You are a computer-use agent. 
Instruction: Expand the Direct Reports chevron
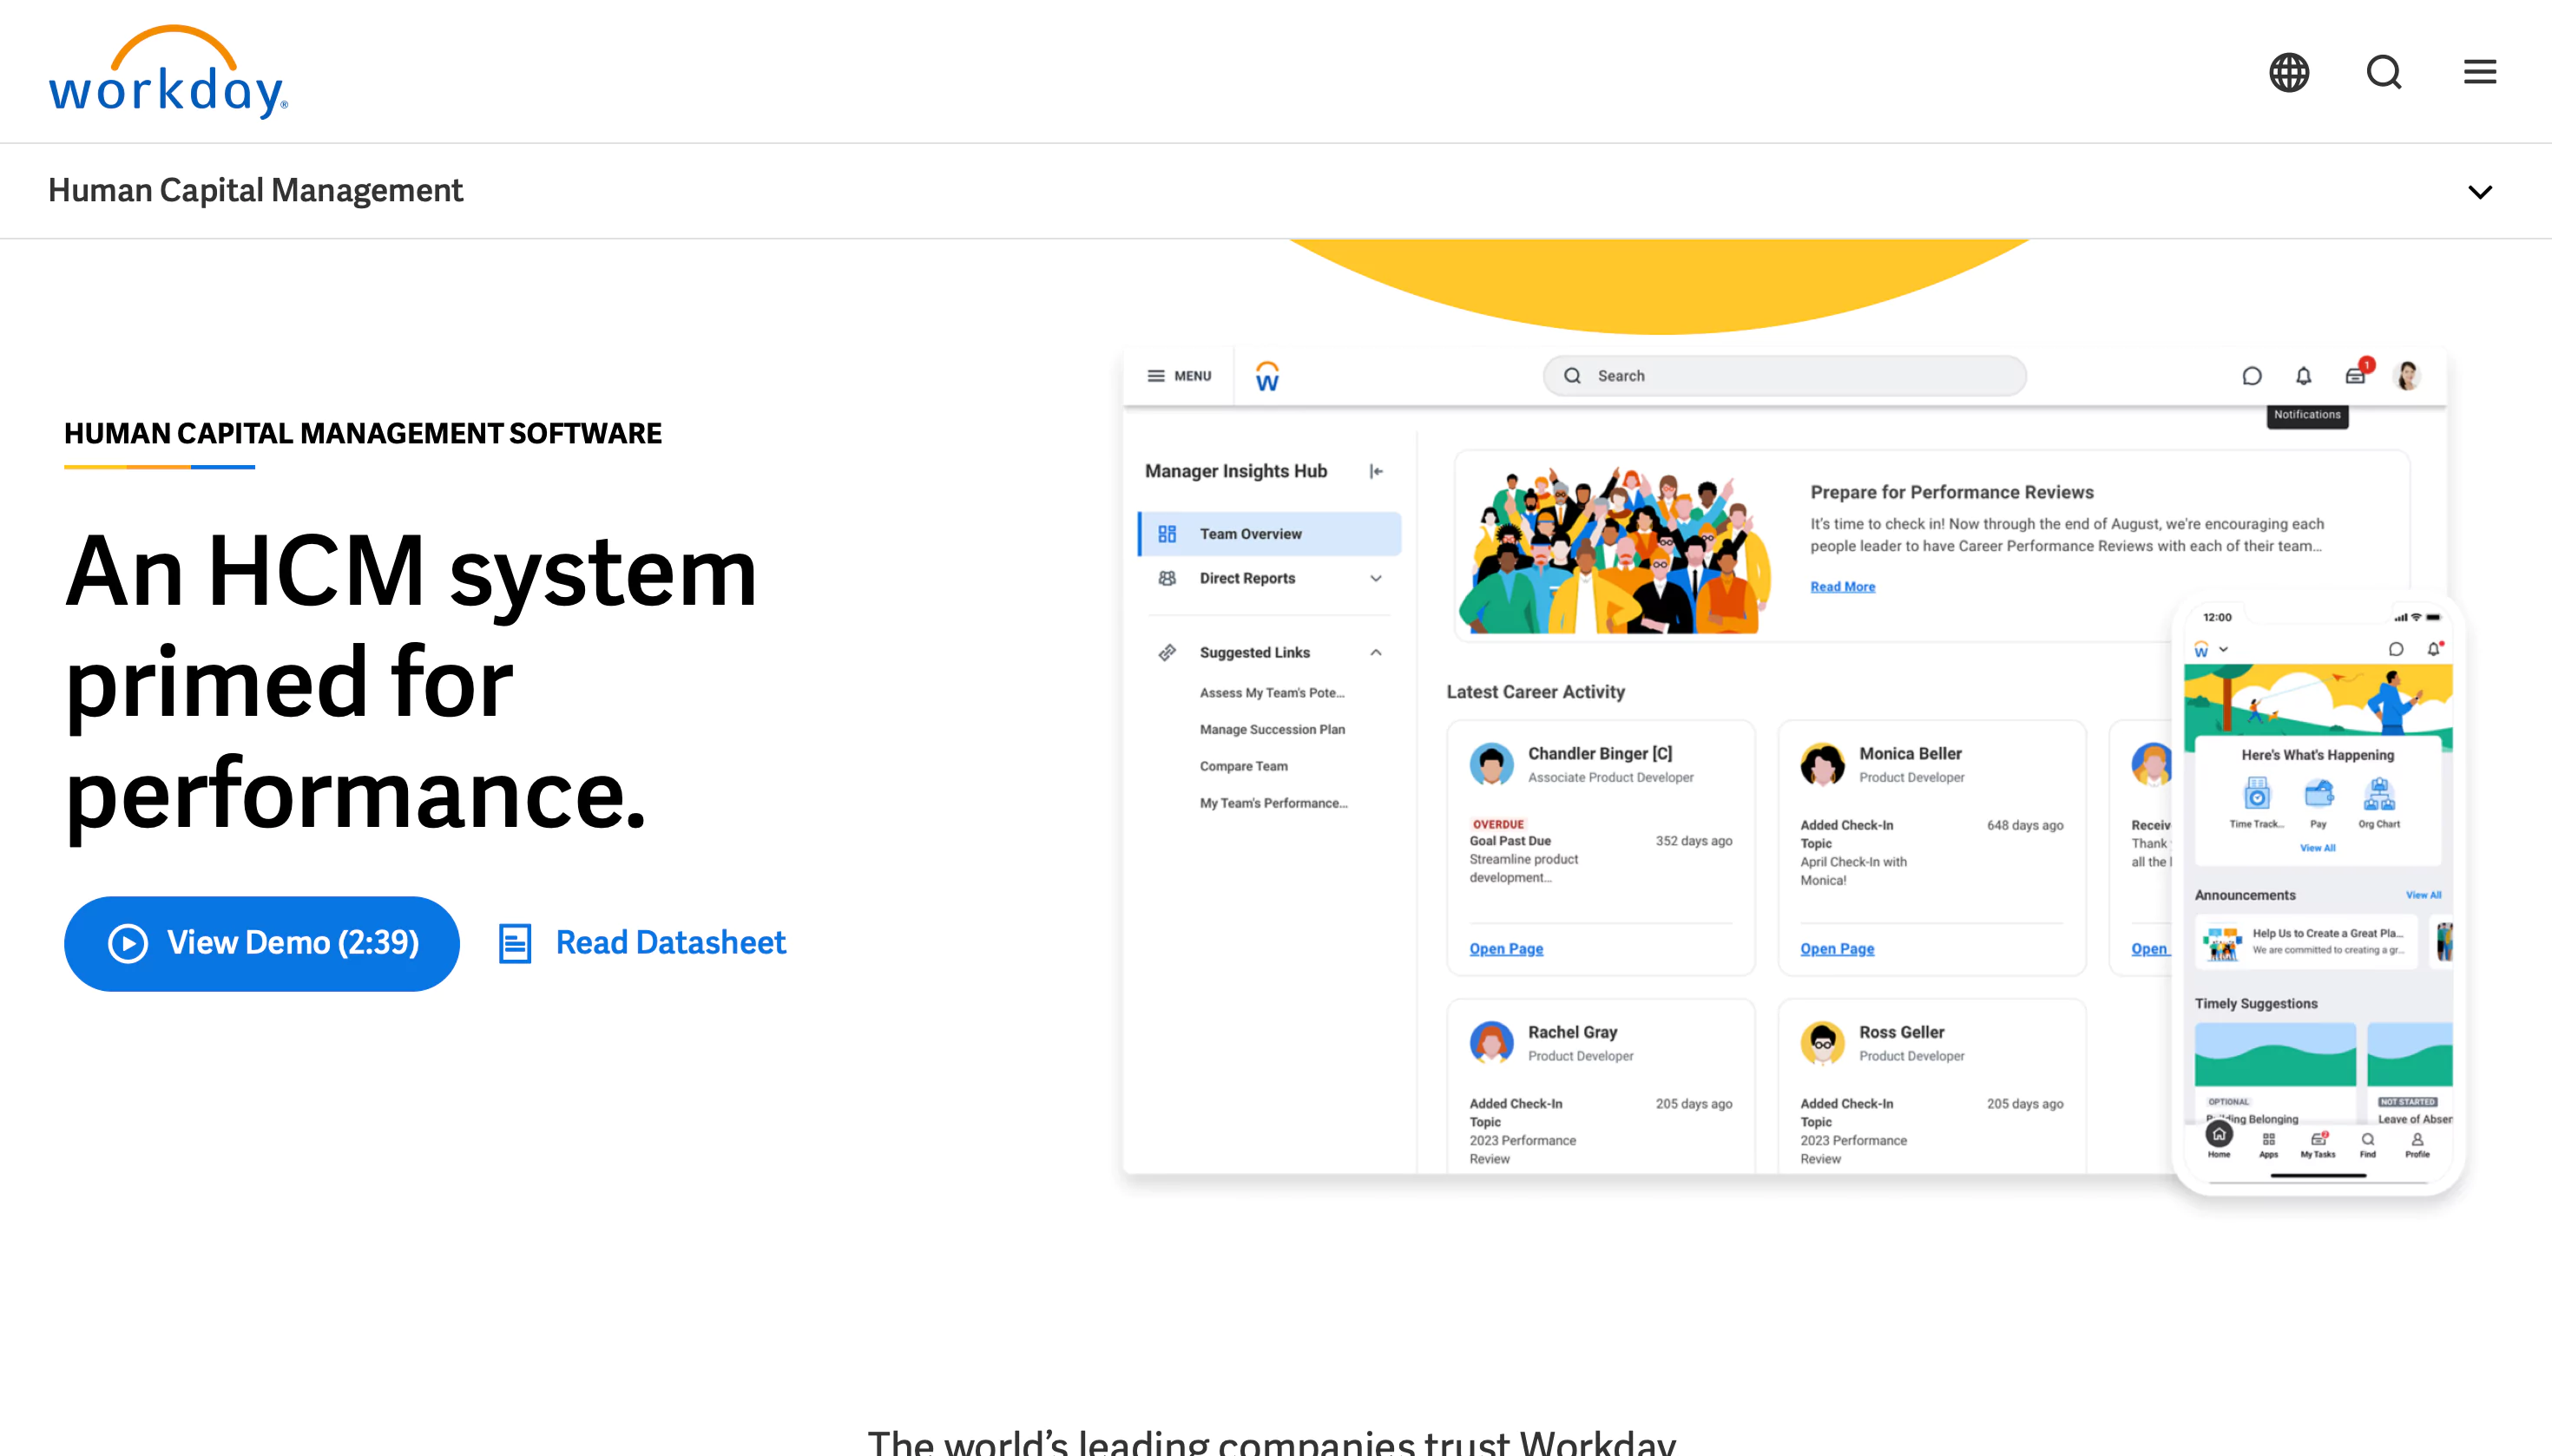click(1376, 578)
